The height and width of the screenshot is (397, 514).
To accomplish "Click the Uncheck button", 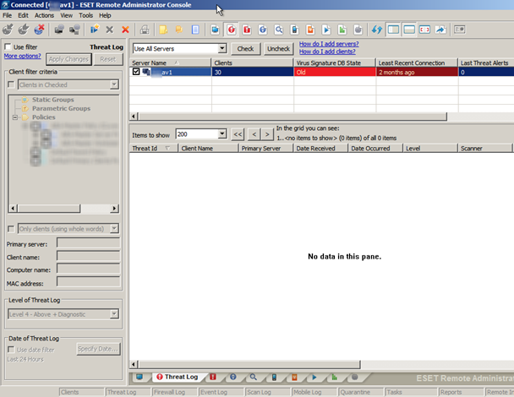I will pos(278,49).
